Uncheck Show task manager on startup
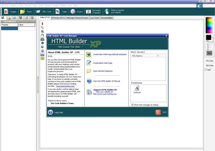Screen dimensions: 215x151 pyautogui.click(x=132, y=105)
